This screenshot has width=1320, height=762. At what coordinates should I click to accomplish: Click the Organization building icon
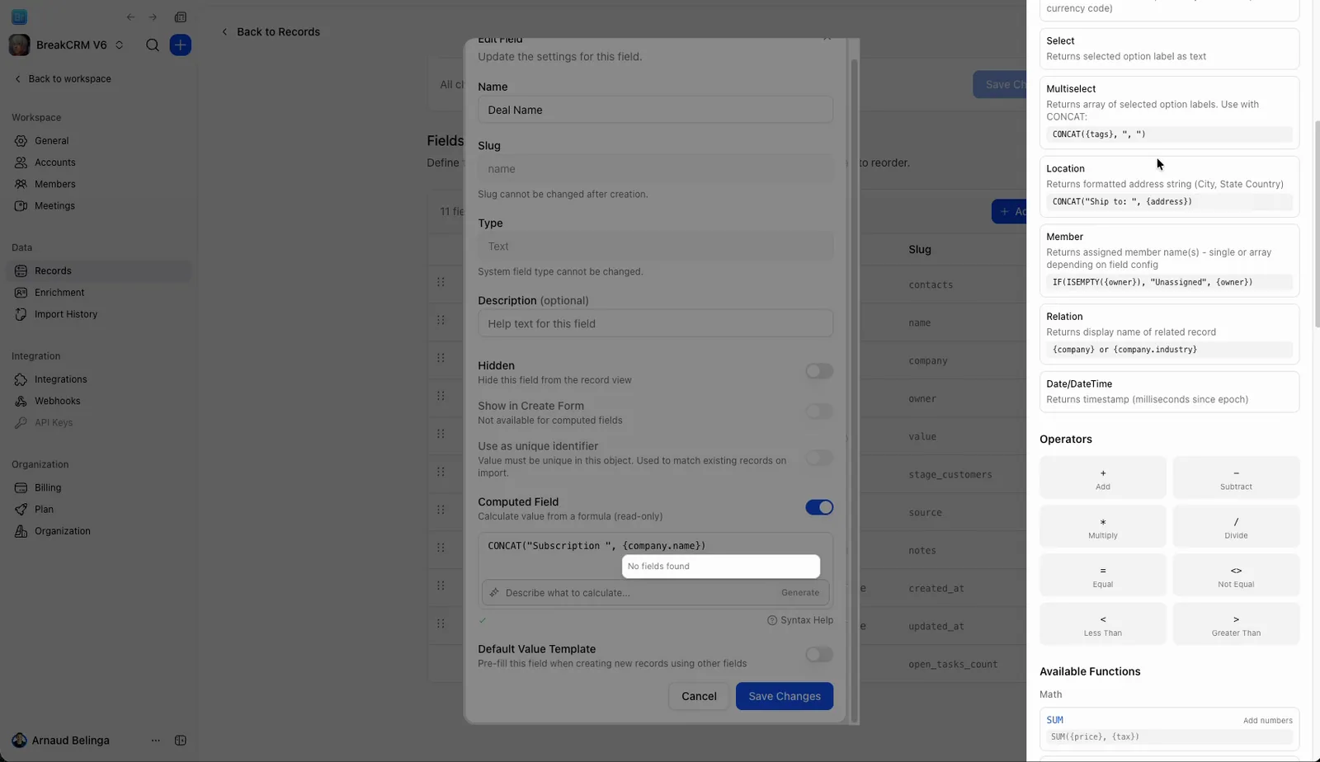tap(21, 531)
